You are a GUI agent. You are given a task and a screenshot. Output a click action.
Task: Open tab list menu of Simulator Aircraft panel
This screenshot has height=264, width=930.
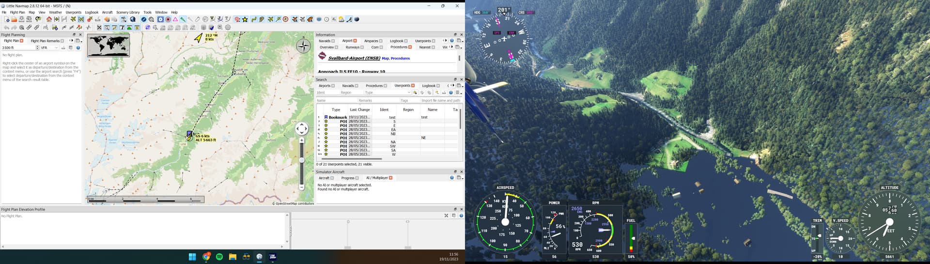(x=459, y=178)
